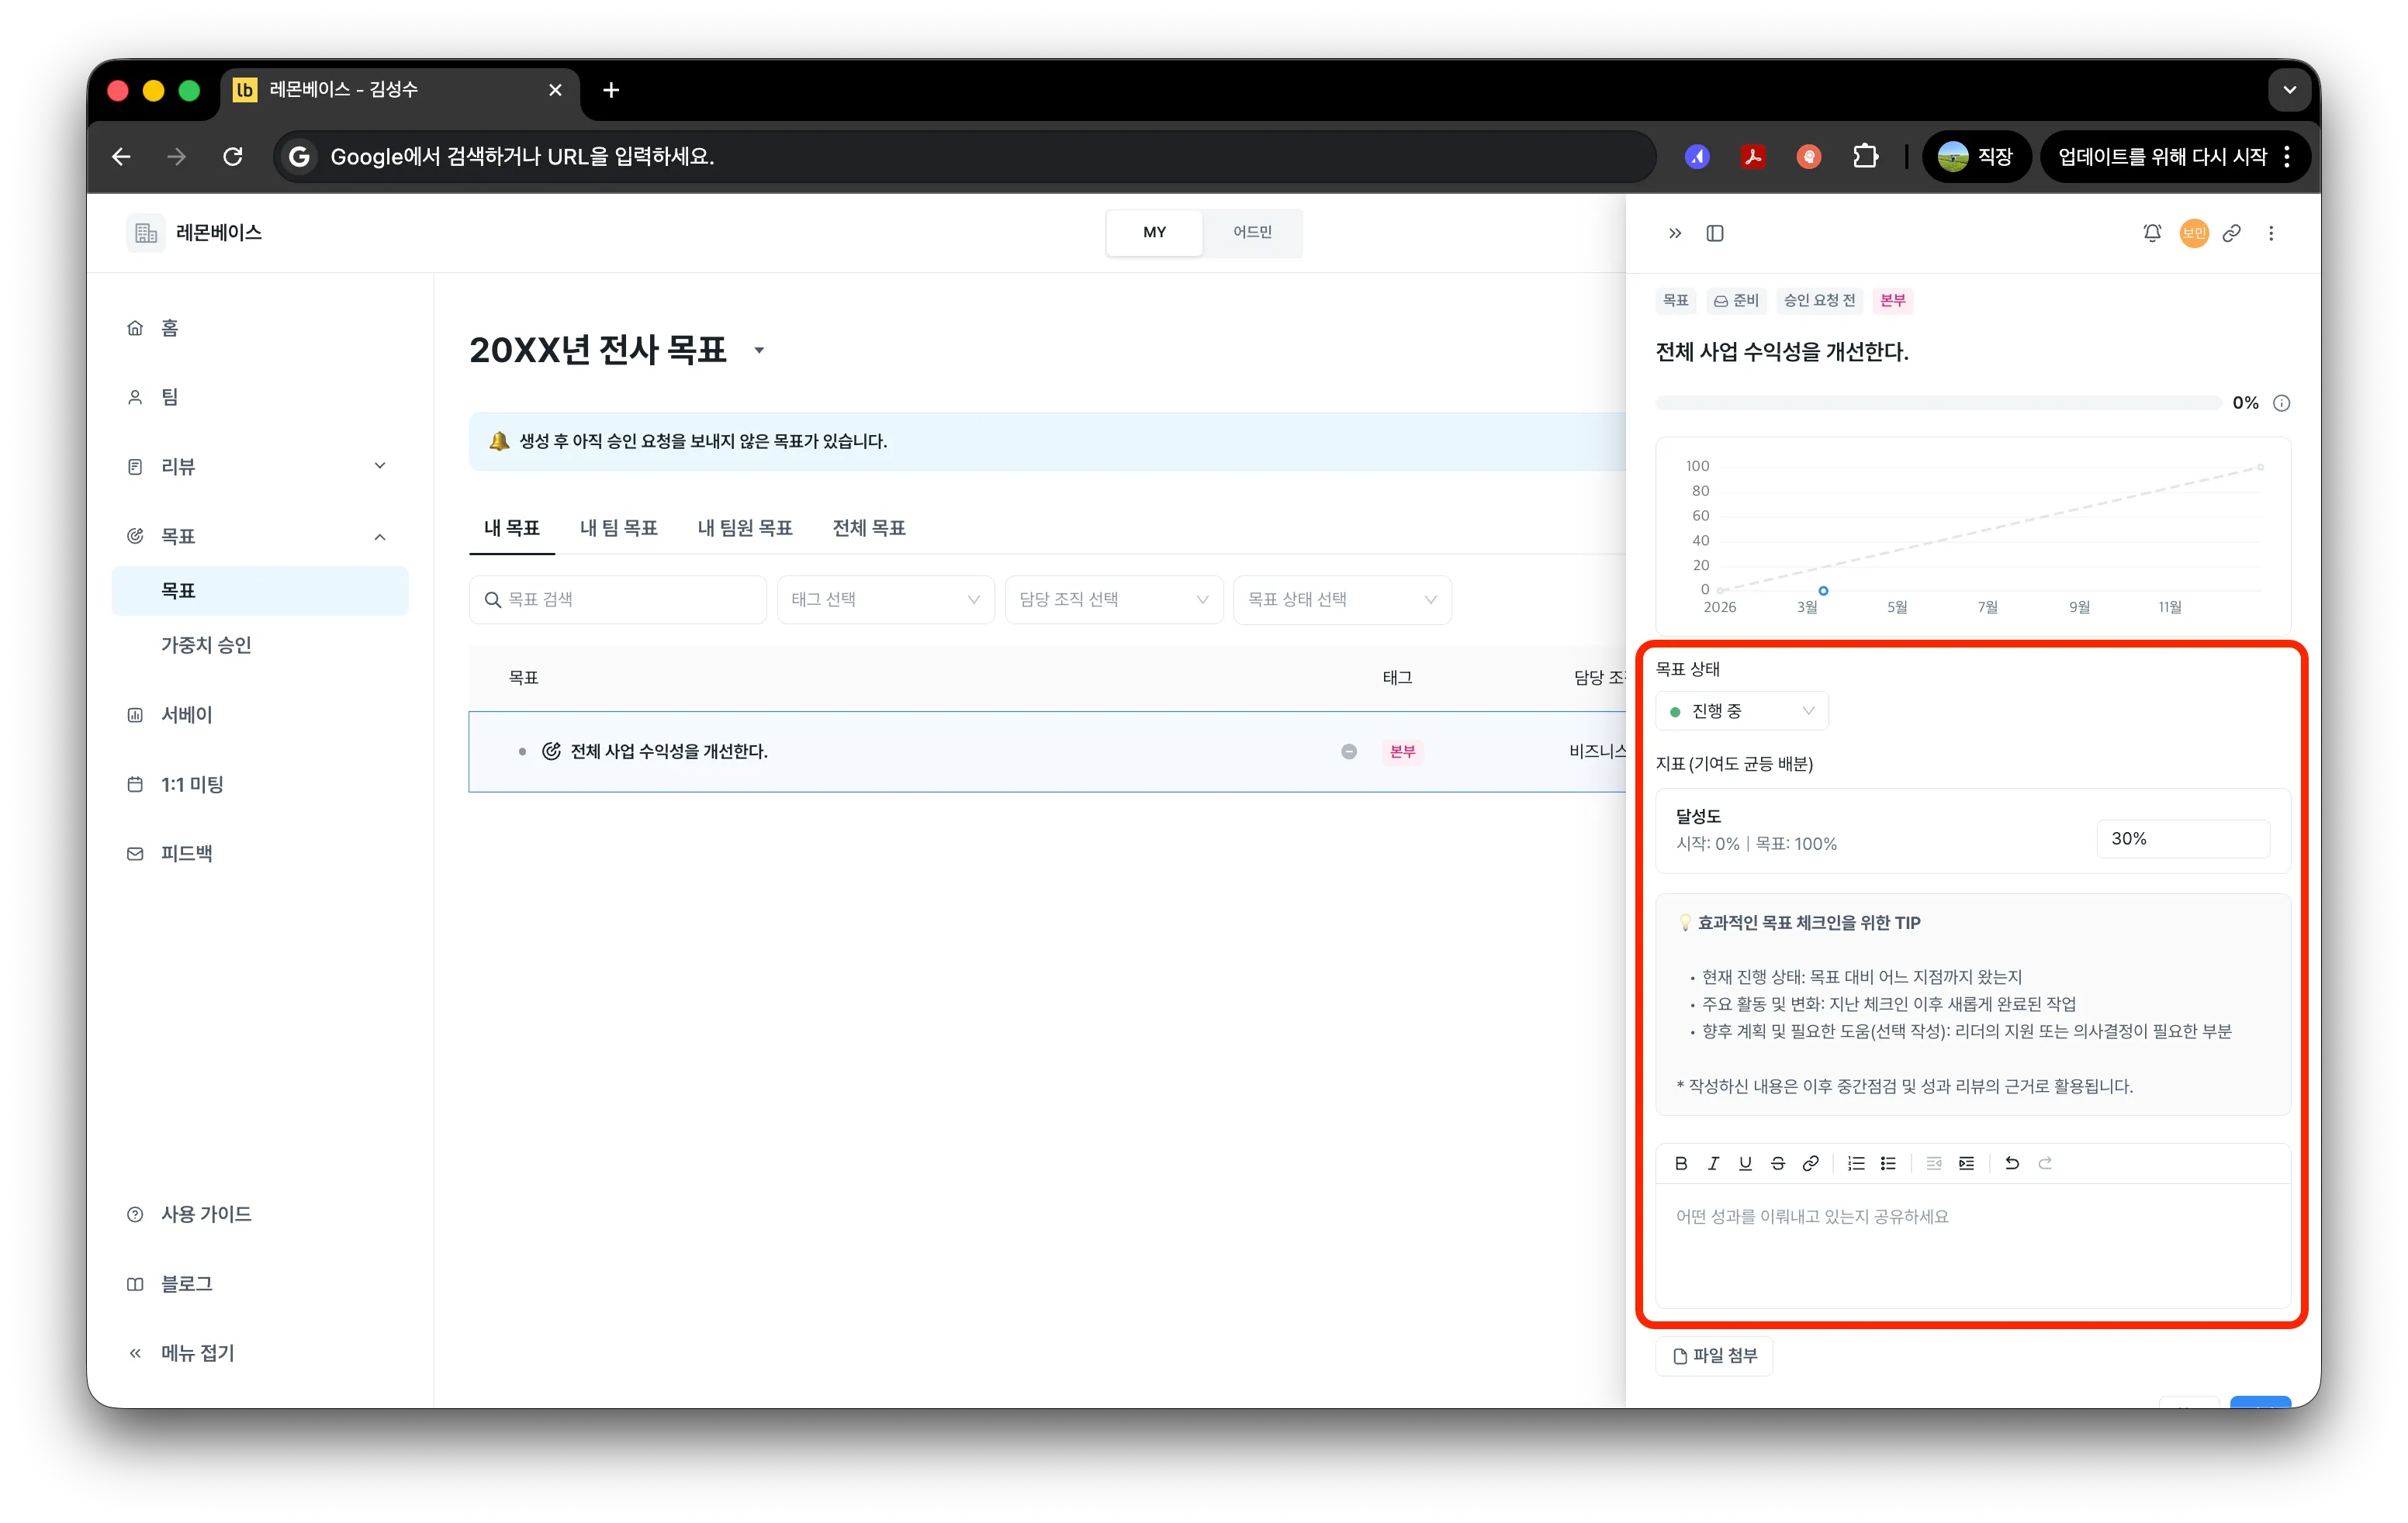
Task: Open the browser extensions puzzle icon
Action: pos(1865,156)
